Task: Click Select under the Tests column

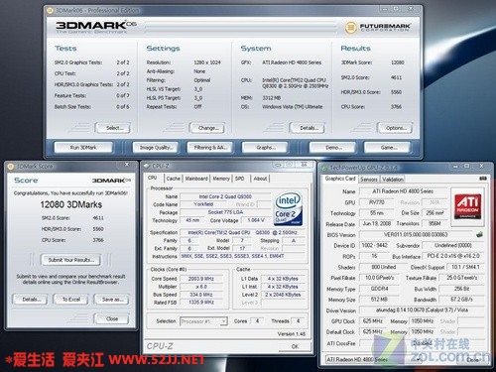Action: tap(113, 128)
